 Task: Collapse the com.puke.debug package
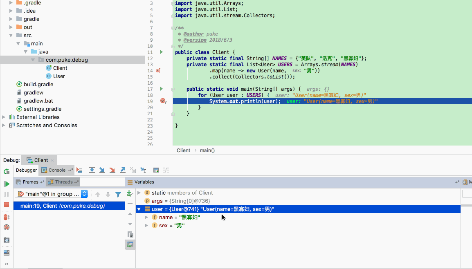33,60
